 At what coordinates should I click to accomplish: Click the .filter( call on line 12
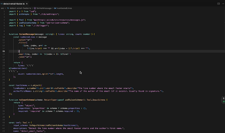[22, 43]
